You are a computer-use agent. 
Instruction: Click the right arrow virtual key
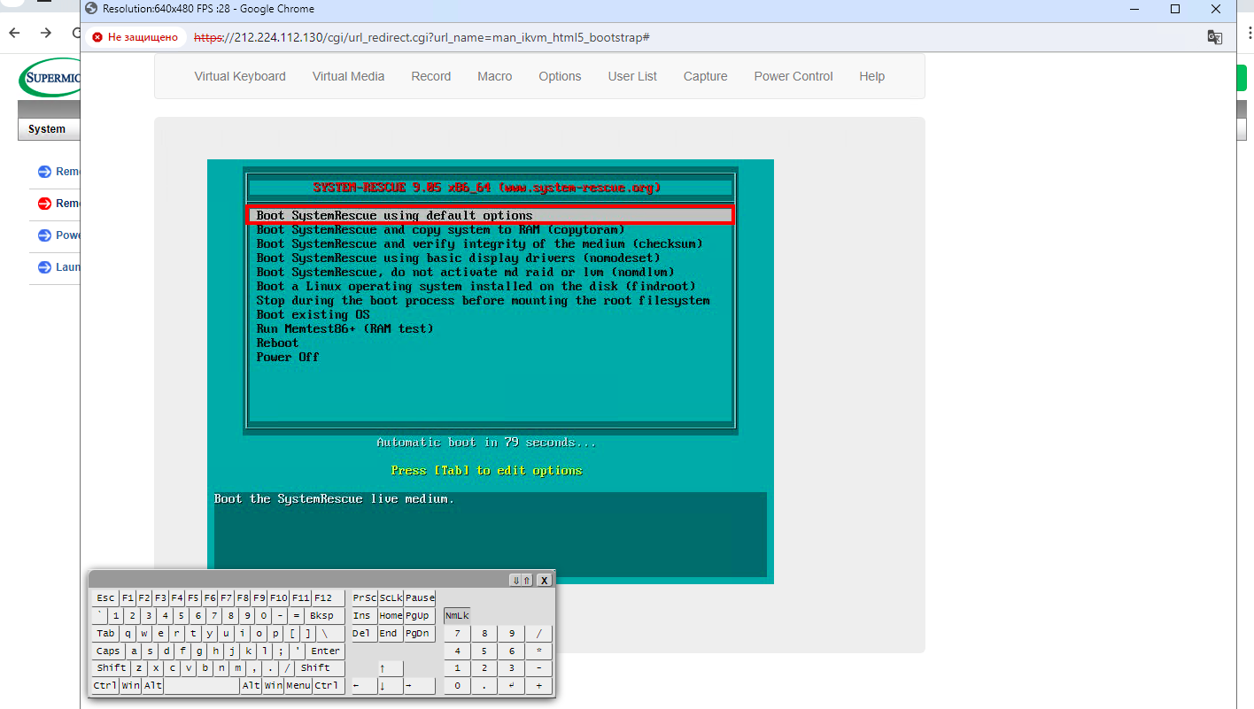coord(420,686)
